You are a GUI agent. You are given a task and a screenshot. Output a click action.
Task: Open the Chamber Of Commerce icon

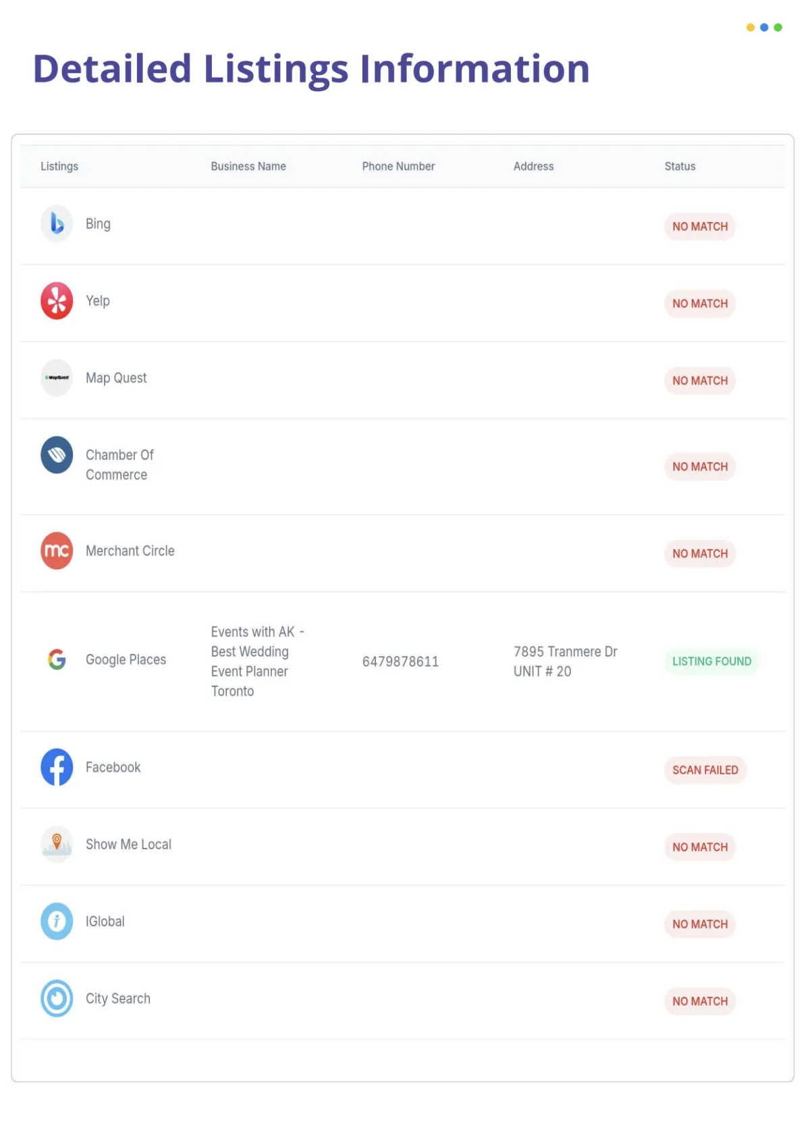point(57,454)
